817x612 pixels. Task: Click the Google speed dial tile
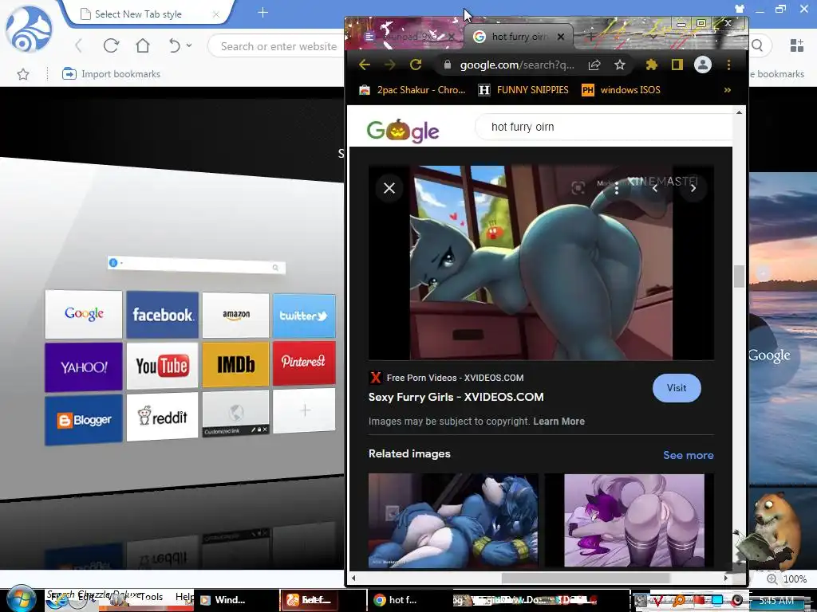tap(84, 314)
